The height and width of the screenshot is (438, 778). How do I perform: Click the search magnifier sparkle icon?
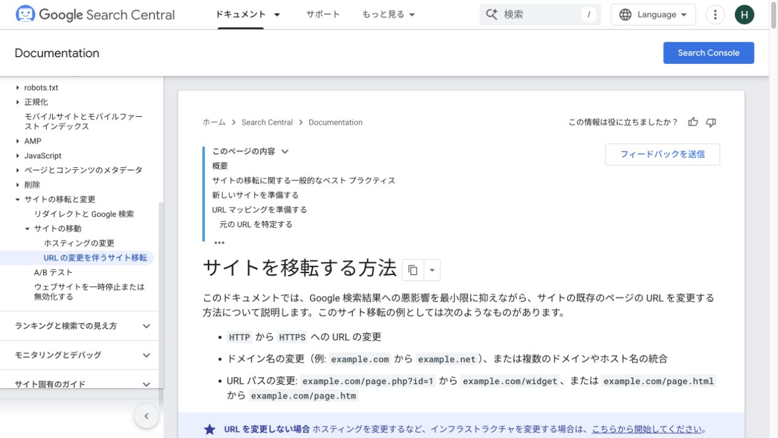coord(491,15)
